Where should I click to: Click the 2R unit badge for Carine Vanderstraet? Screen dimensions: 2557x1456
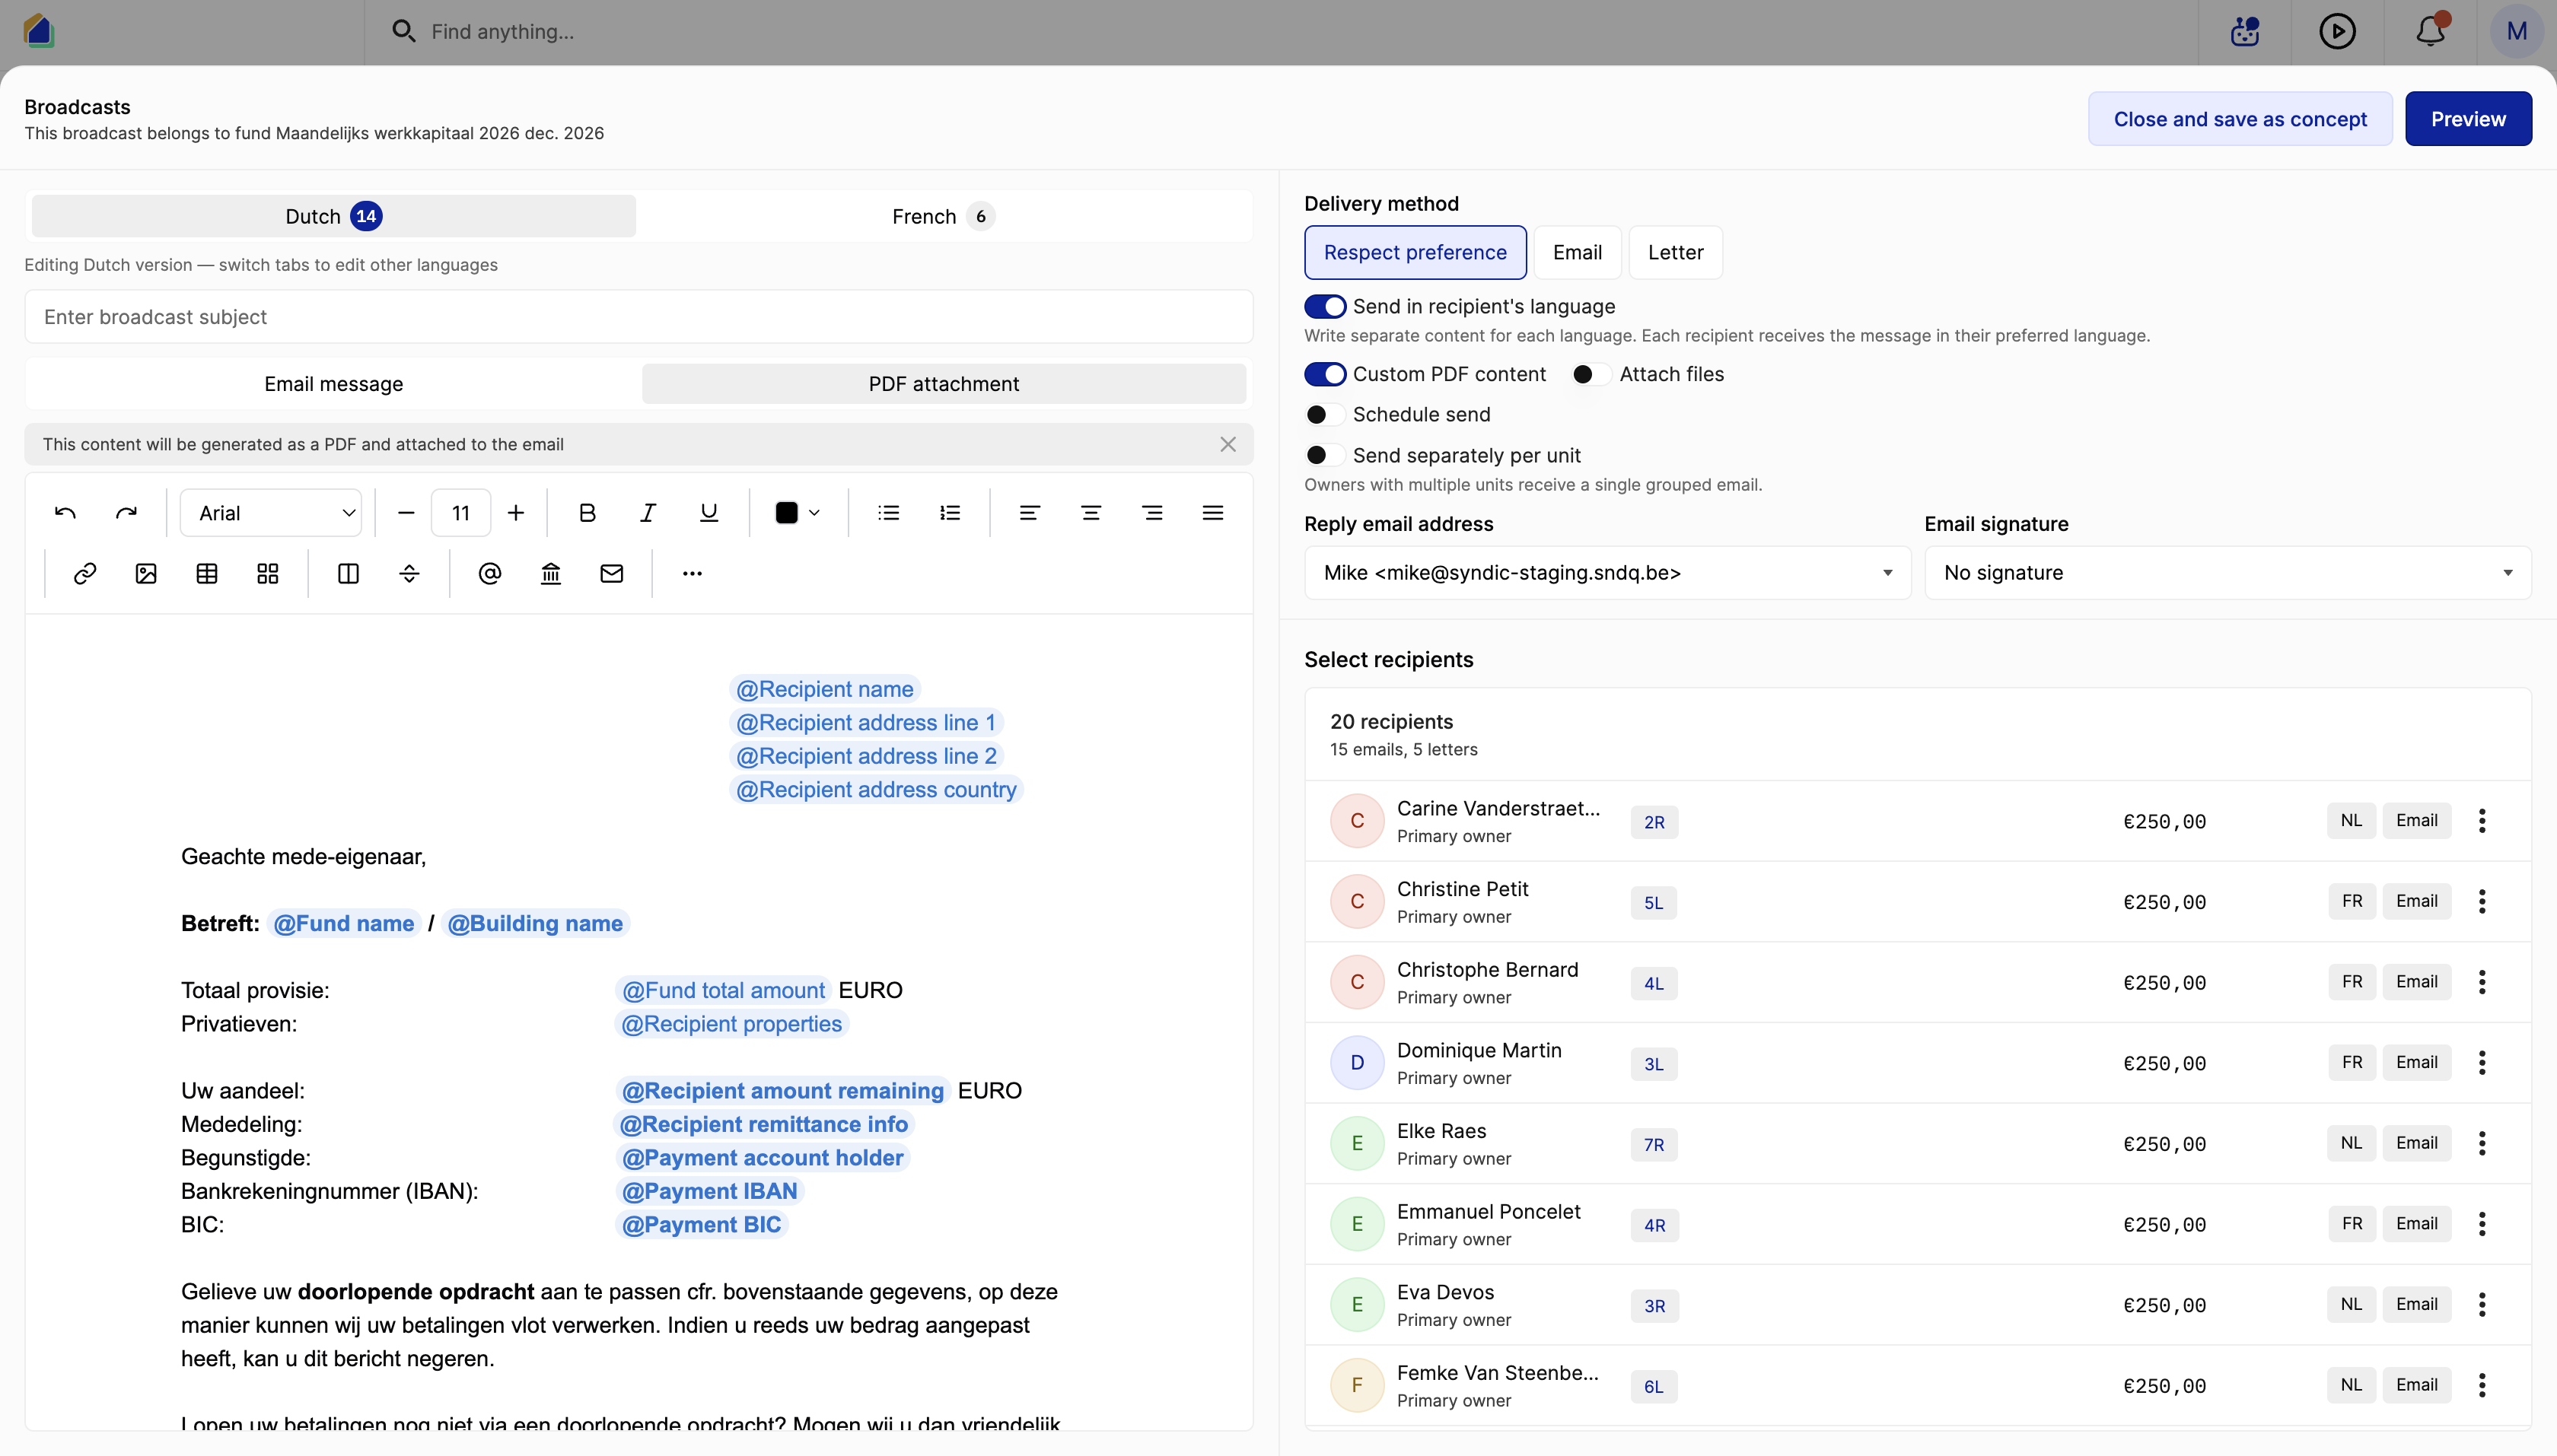tap(1654, 822)
